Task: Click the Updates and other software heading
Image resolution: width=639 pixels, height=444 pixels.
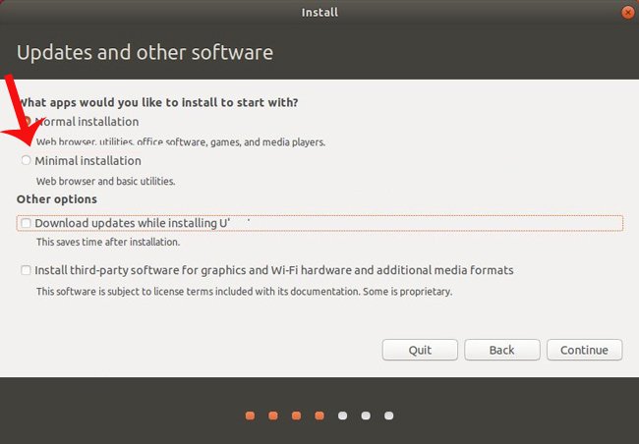Action: [x=145, y=52]
